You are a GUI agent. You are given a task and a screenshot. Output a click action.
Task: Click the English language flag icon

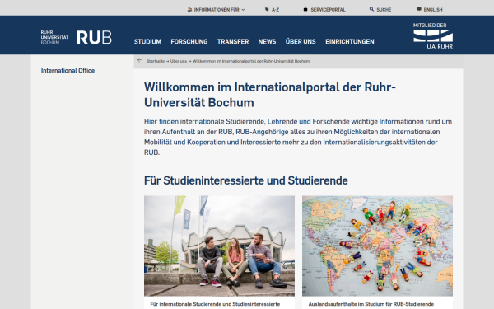[x=419, y=9]
